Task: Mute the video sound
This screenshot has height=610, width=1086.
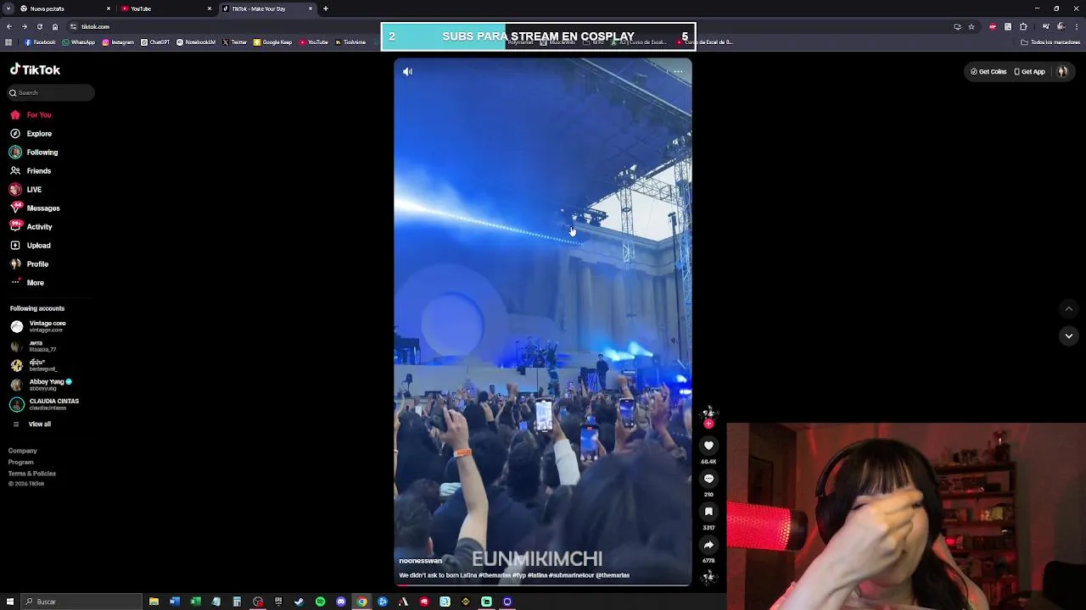Action: pos(407,72)
